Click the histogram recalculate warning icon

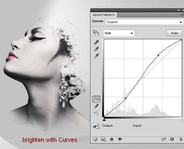[96, 126]
